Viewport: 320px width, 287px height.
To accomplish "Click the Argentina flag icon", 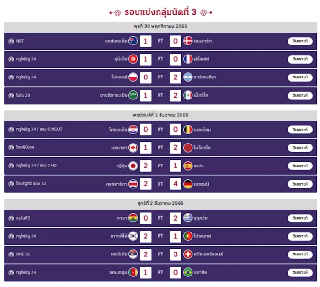I will click(x=188, y=77).
